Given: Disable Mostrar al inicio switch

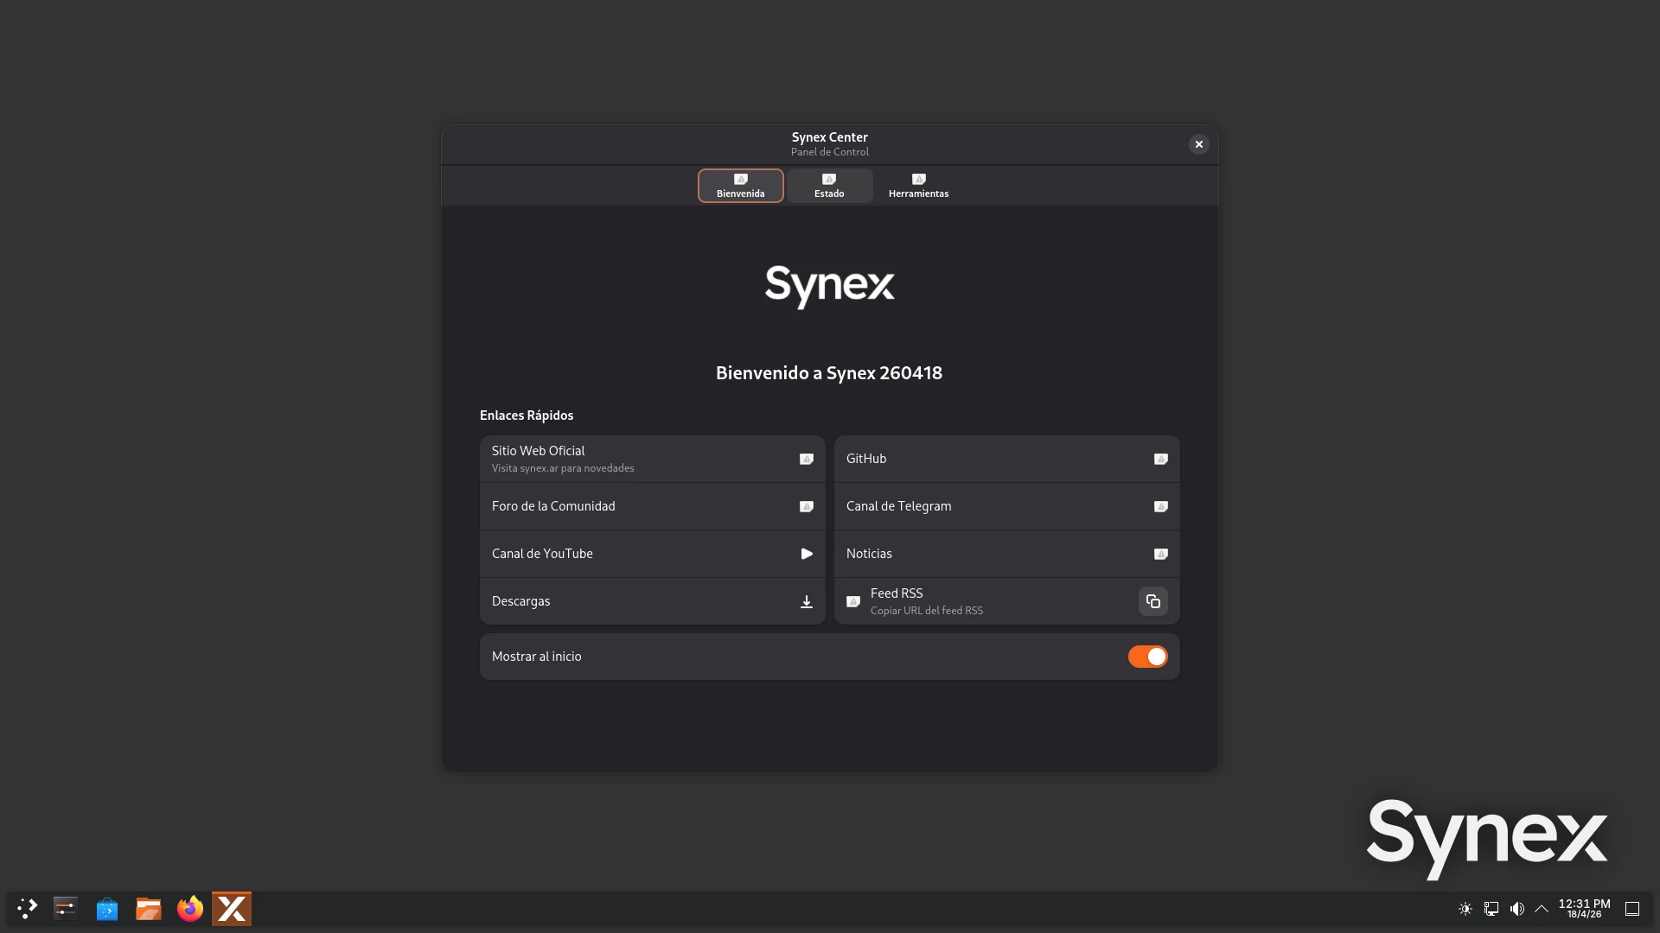Looking at the screenshot, I should pos(1147,657).
